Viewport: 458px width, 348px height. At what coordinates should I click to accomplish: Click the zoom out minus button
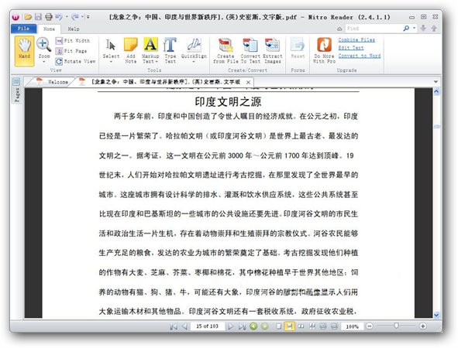[x=370, y=326]
